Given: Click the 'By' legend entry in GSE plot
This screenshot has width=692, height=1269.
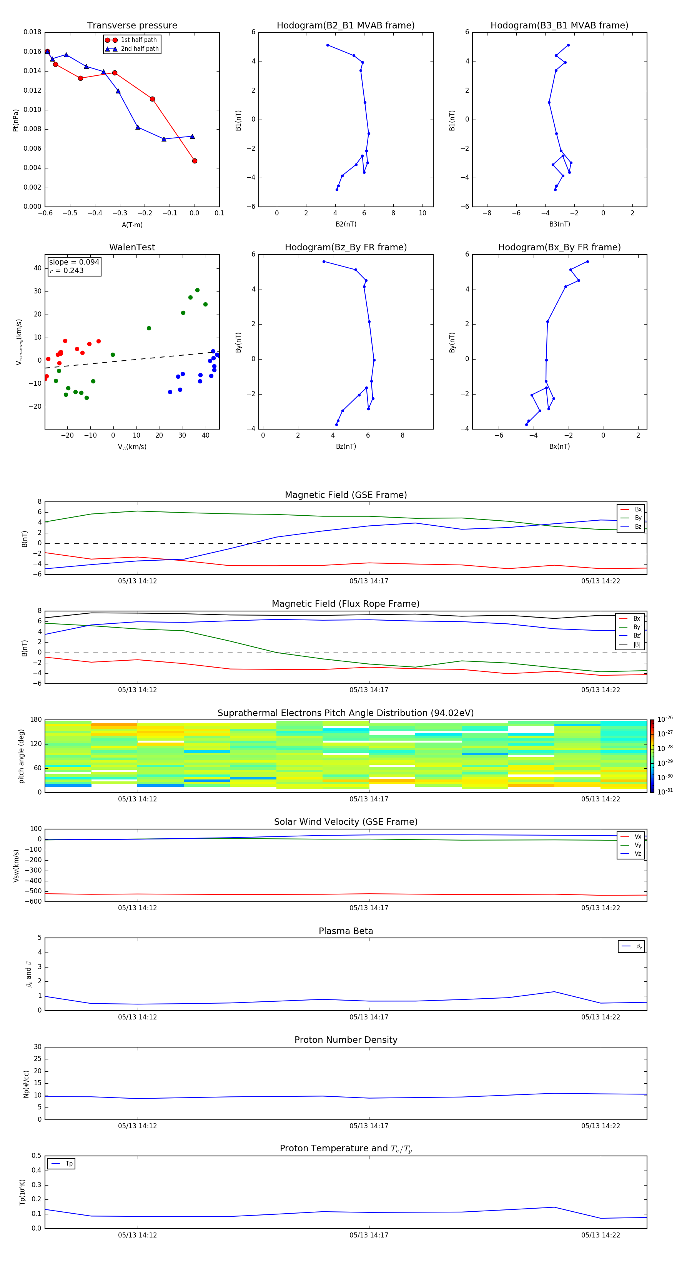Looking at the screenshot, I should point(631,518).
